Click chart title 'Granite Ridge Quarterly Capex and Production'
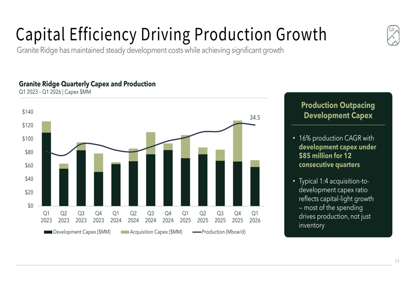 click(x=87, y=84)
